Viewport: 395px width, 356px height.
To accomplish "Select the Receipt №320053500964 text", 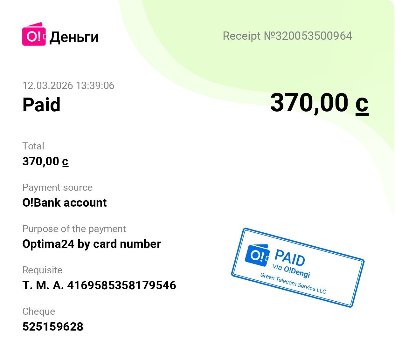I will 288,36.
